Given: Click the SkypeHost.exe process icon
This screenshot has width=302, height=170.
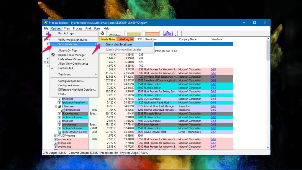Looking at the screenshot, I should tap(60, 114).
